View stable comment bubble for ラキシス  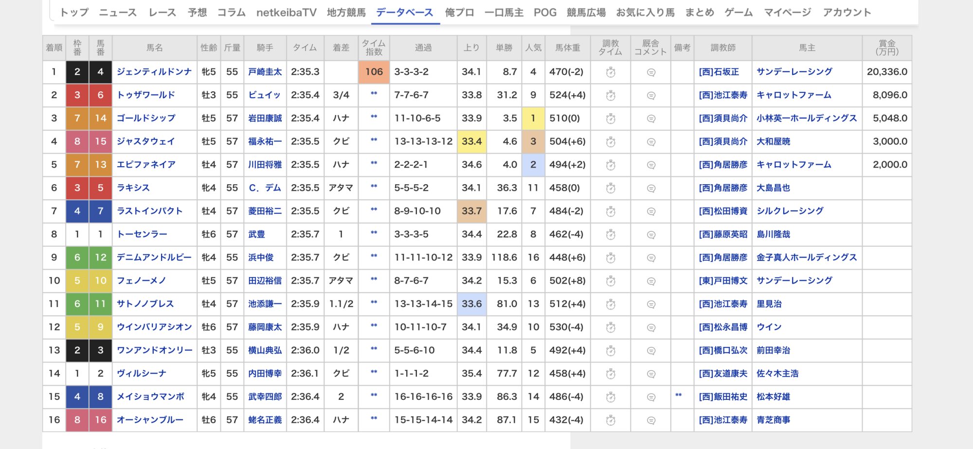(651, 189)
